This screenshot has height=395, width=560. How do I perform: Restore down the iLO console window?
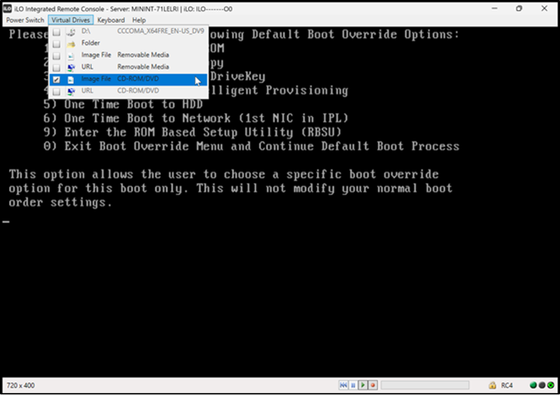pyautogui.click(x=519, y=8)
